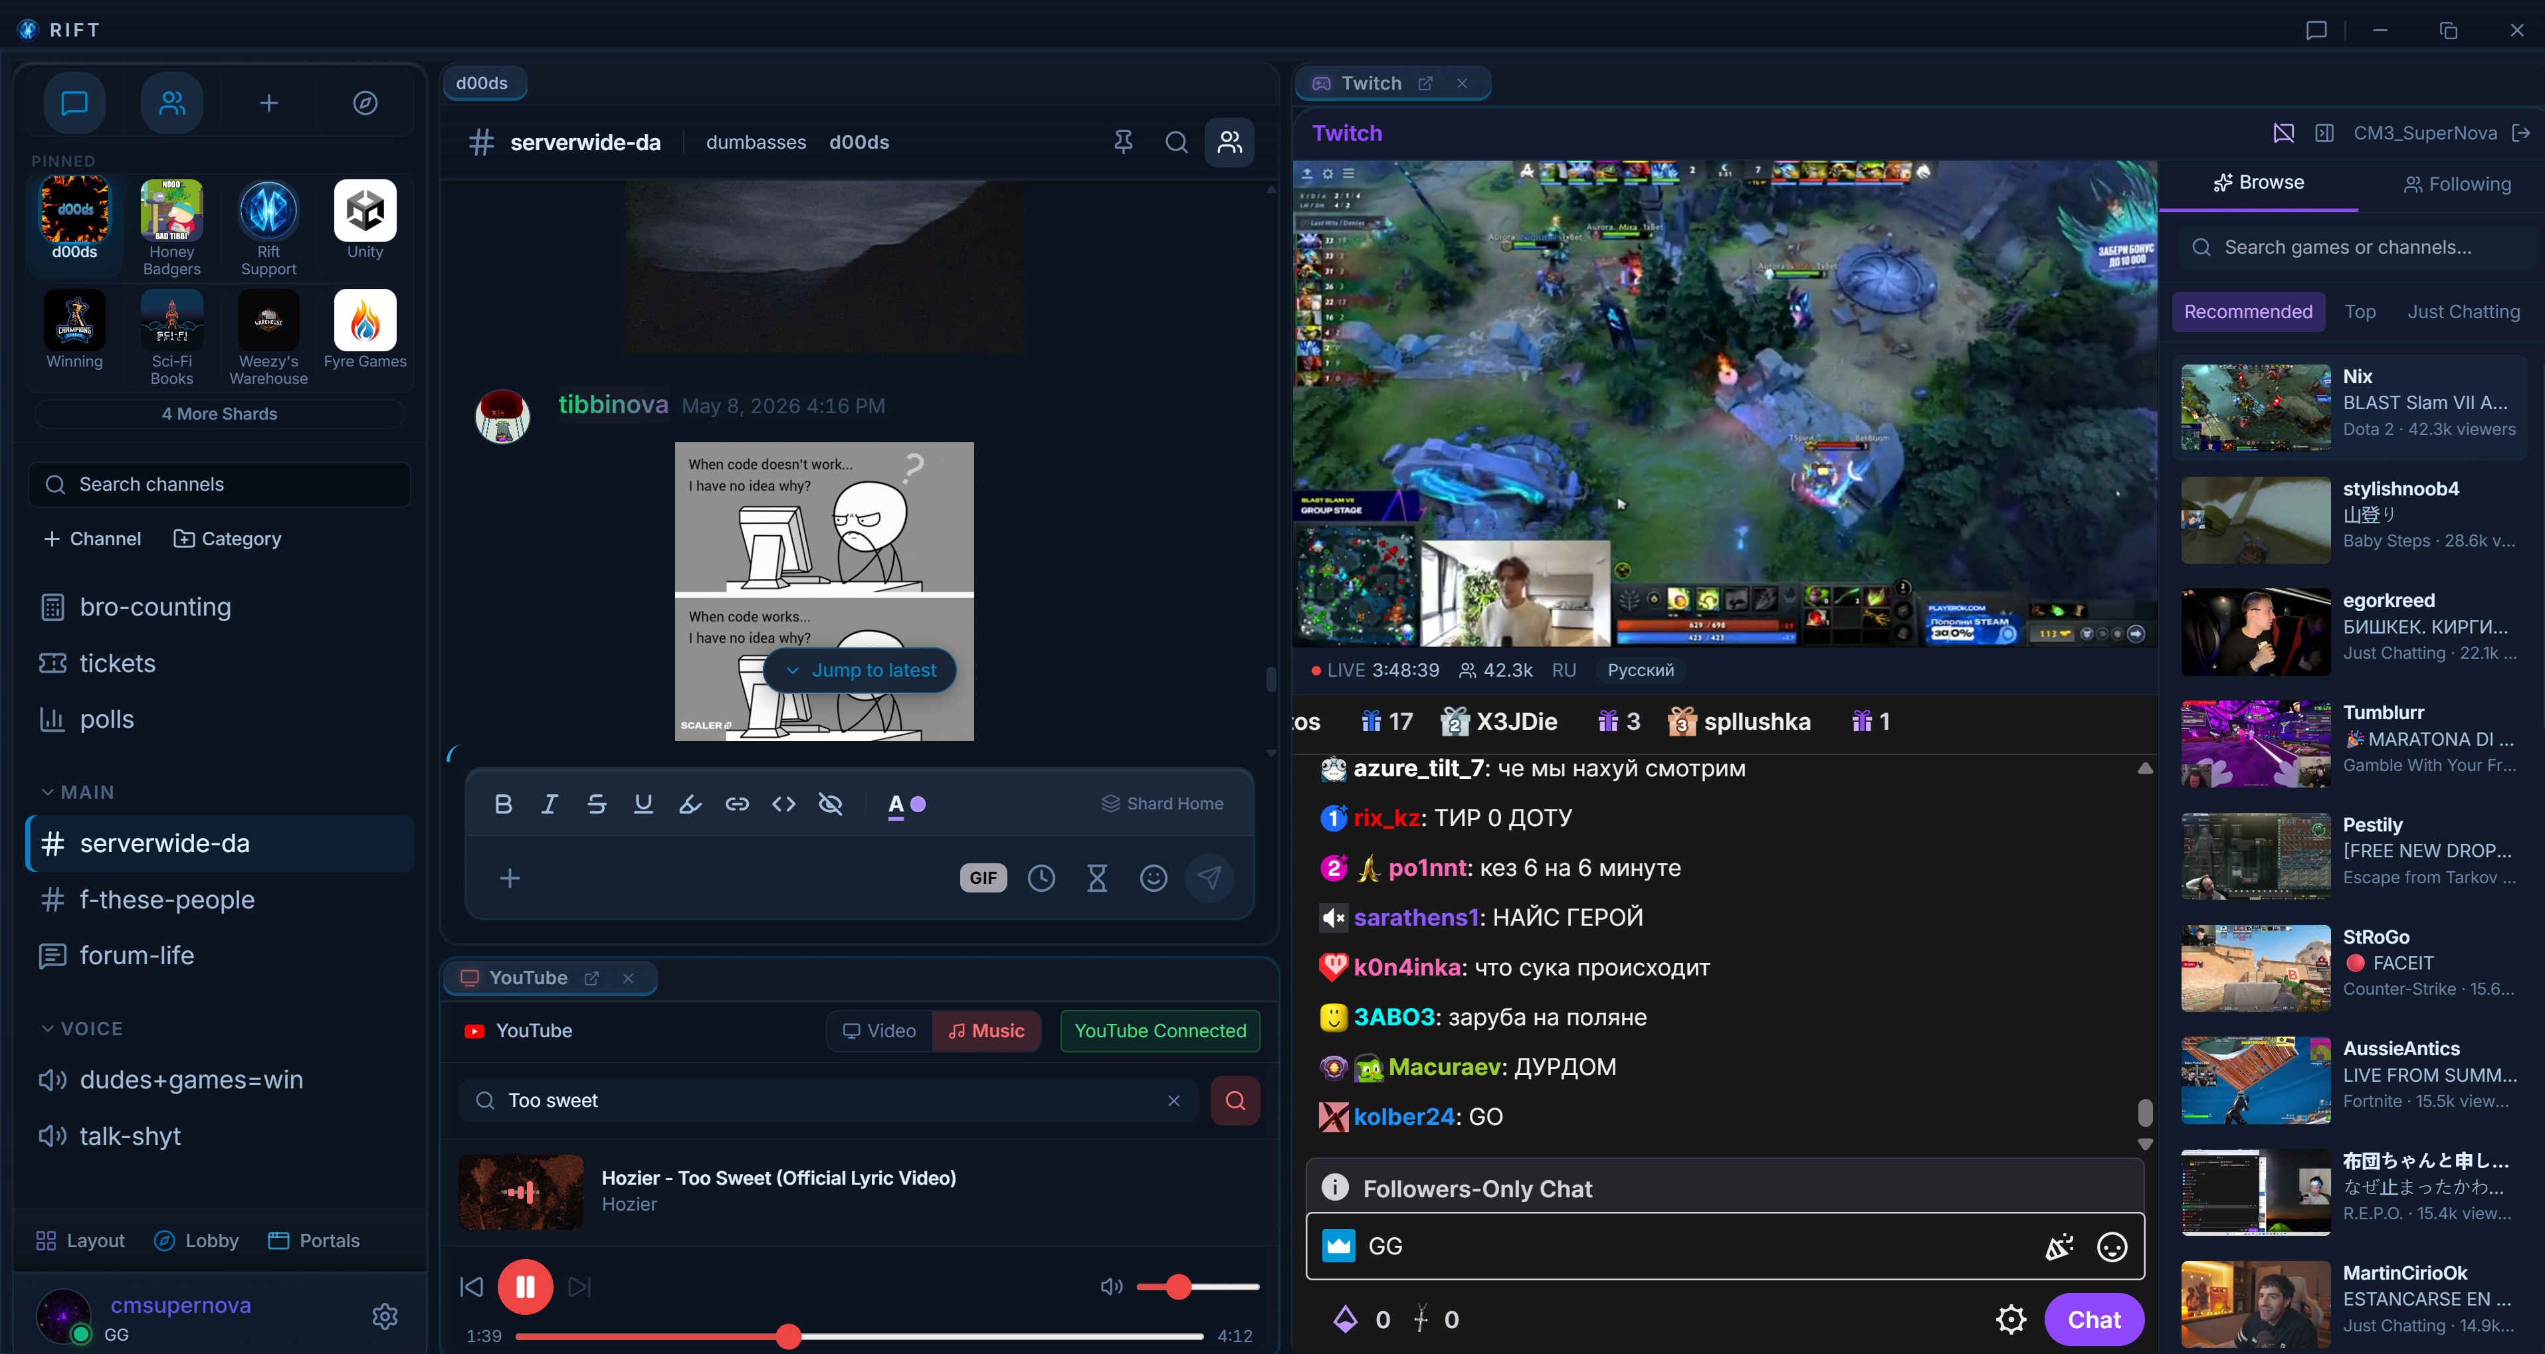The height and width of the screenshot is (1354, 2545).
Task: Open the Layout options
Action: [x=80, y=1240]
